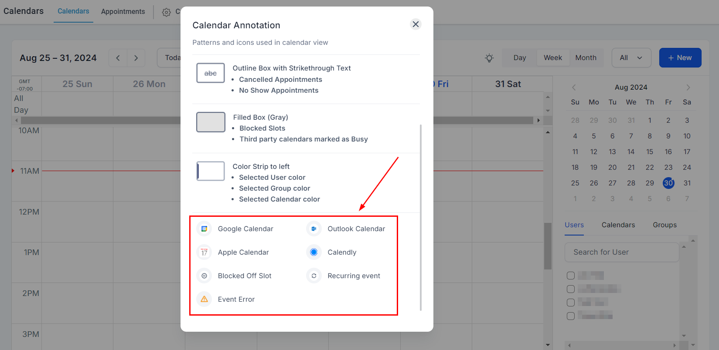
Task: Select the Groups tab in sidebar
Action: (x=664, y=225)
